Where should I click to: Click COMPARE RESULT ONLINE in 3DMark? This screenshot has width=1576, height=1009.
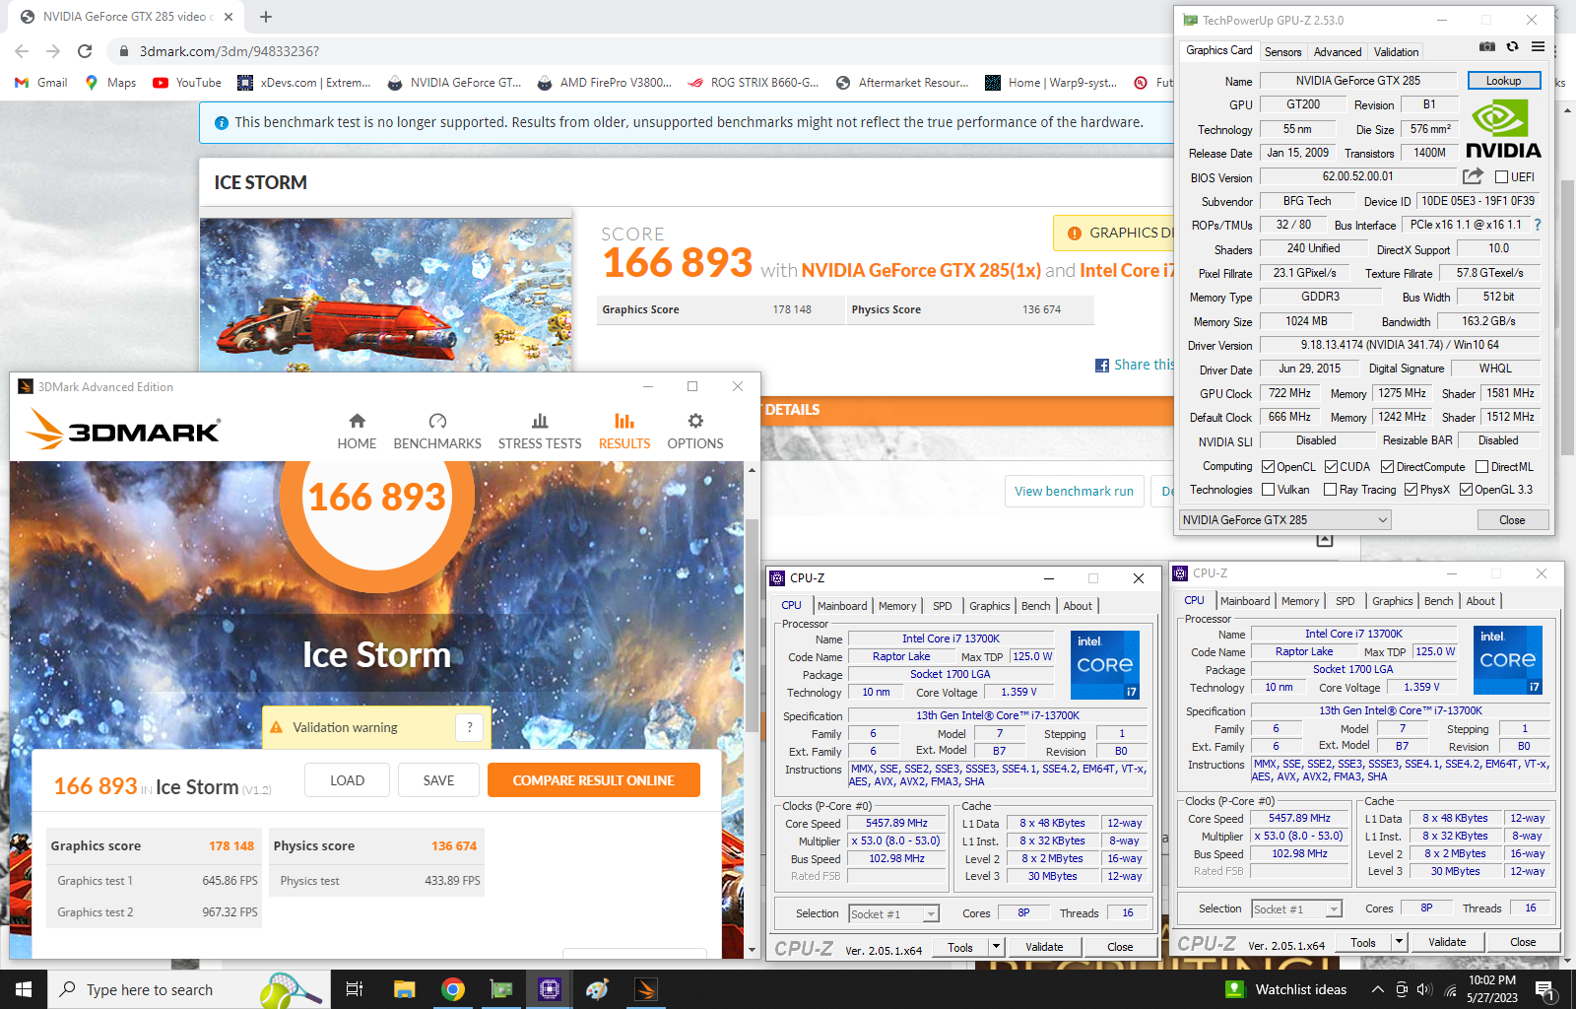point(594,780)
